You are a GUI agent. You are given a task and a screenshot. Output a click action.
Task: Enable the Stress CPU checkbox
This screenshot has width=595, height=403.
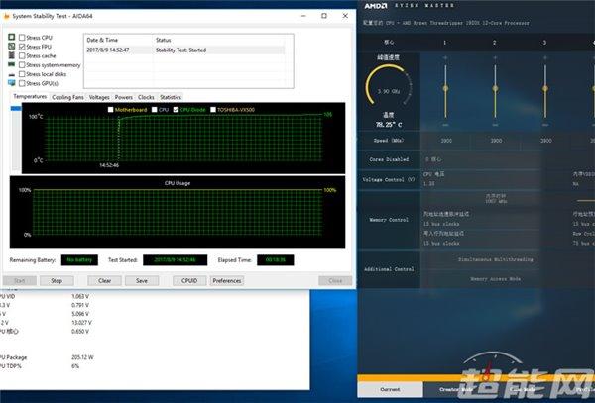coord(22,37)
